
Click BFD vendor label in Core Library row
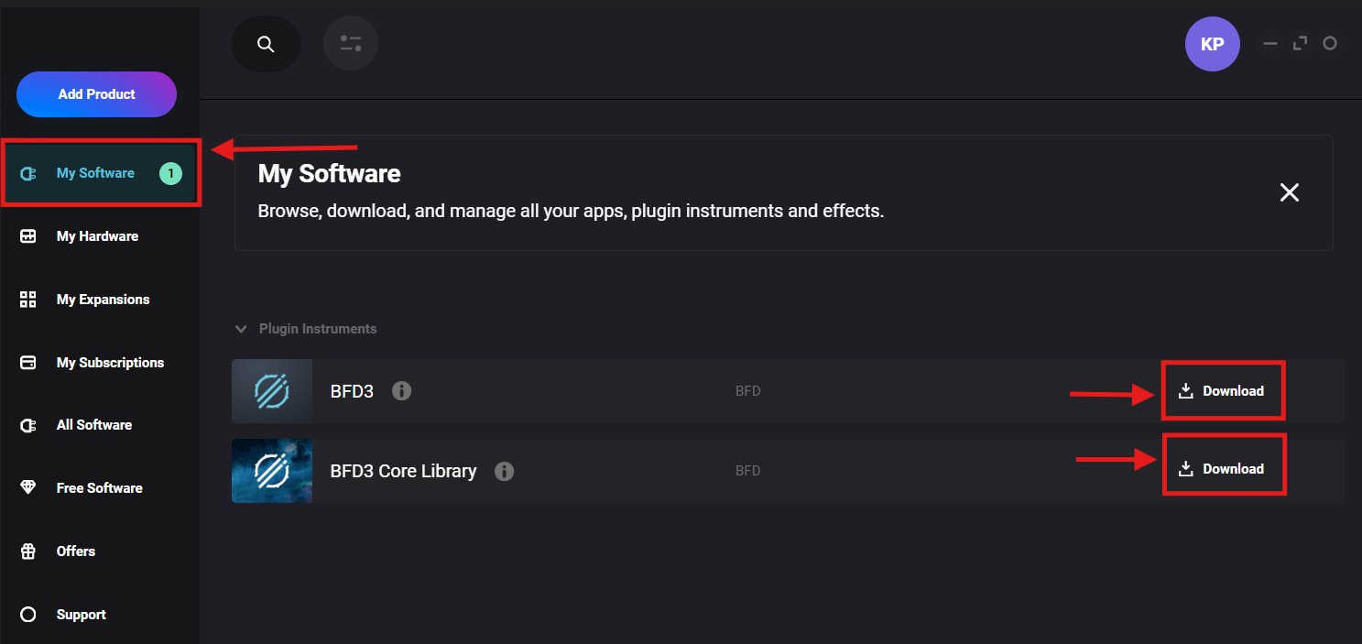pos(747,471)
